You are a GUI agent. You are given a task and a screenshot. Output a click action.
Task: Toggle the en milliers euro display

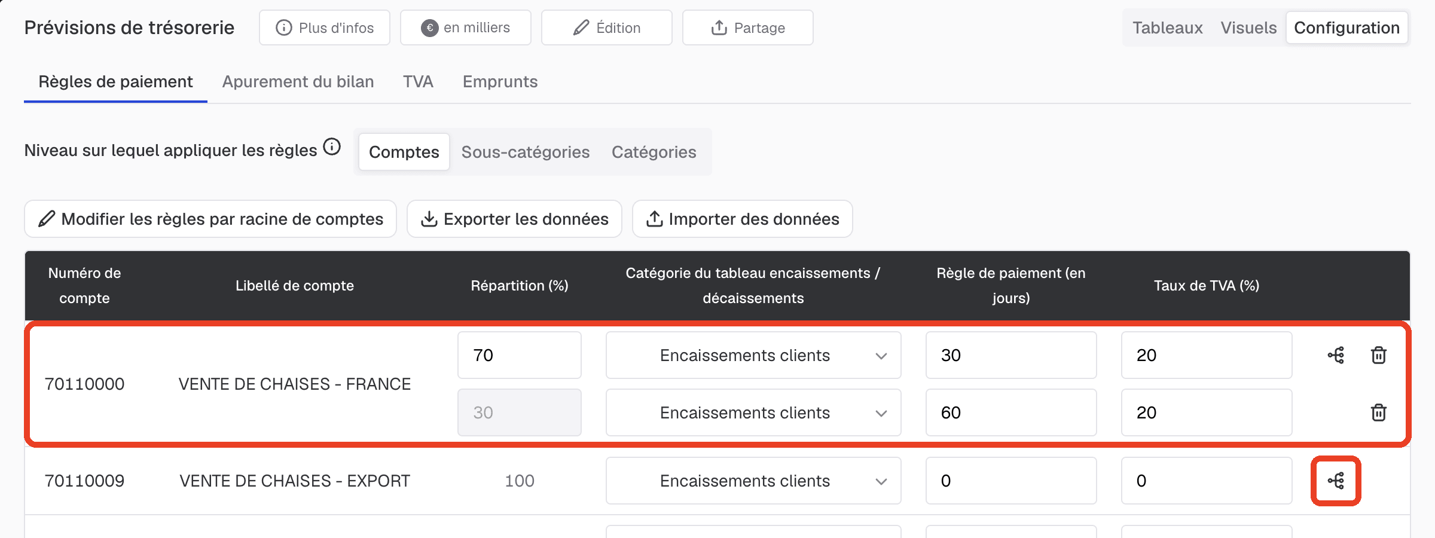coord(466,27)
